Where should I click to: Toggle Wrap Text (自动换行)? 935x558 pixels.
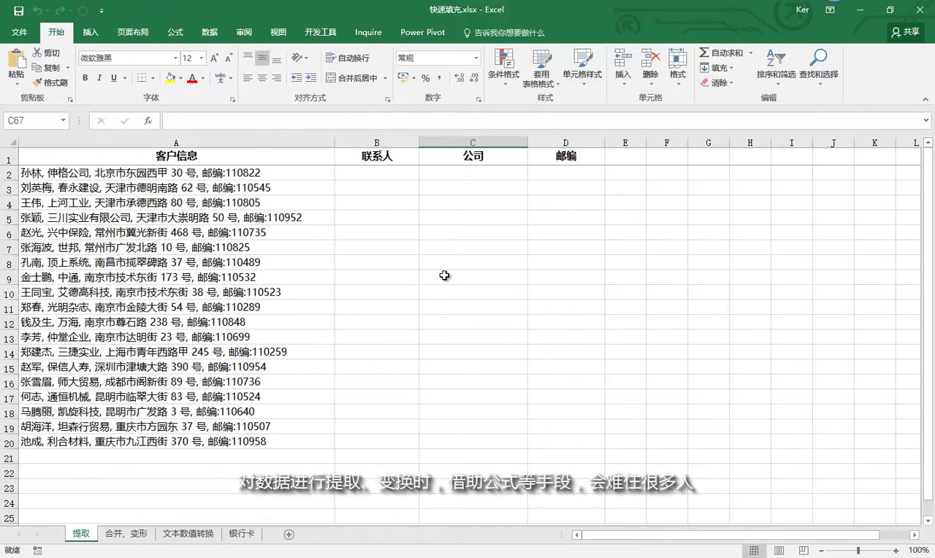pos(348,58)
